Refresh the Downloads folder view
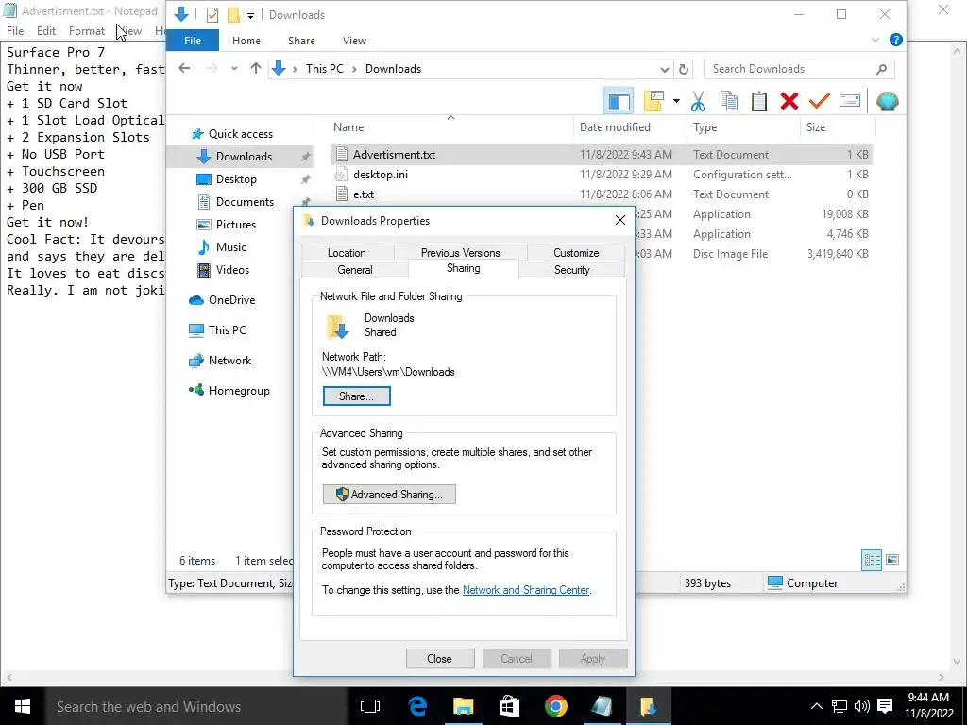Image resolution: width=967 pixels, height=725 pixels. coord(684,69)
